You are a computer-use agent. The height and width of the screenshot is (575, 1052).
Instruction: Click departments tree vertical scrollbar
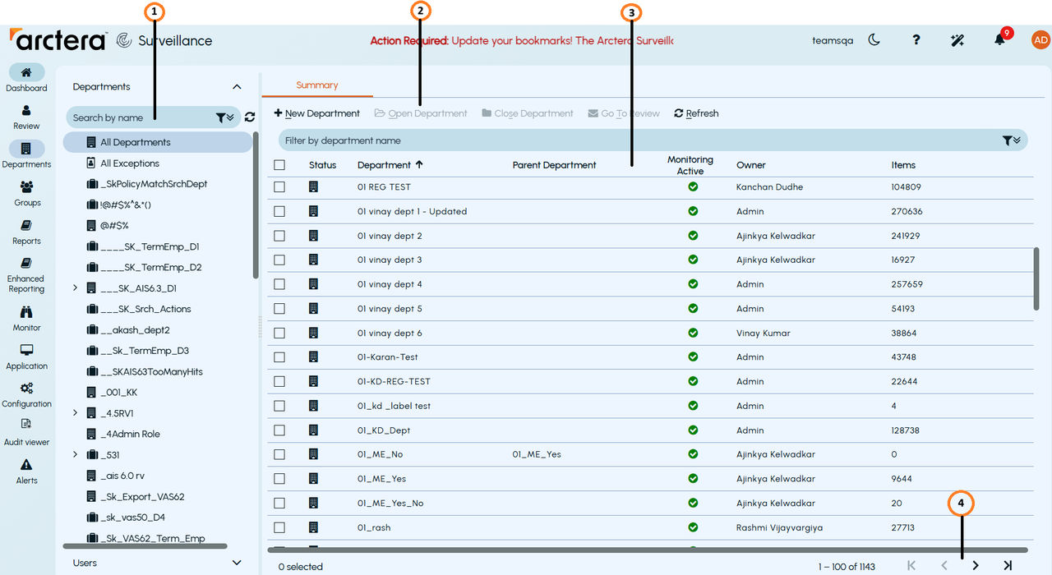click(256, 205)
